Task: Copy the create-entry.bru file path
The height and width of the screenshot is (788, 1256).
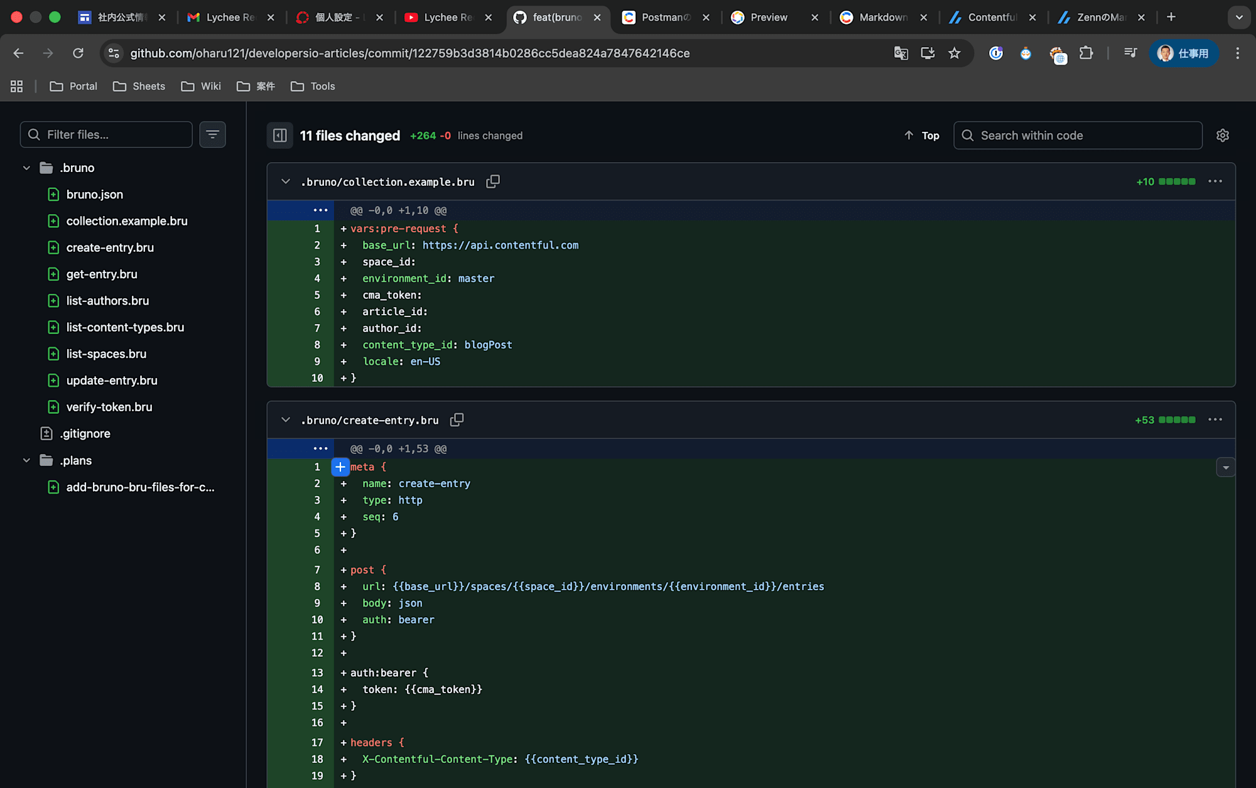Action: tap(457, 419)
